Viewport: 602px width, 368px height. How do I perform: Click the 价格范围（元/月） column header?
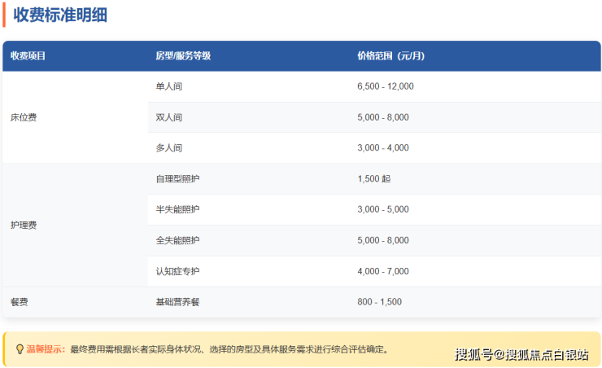[x=390, y=56]
